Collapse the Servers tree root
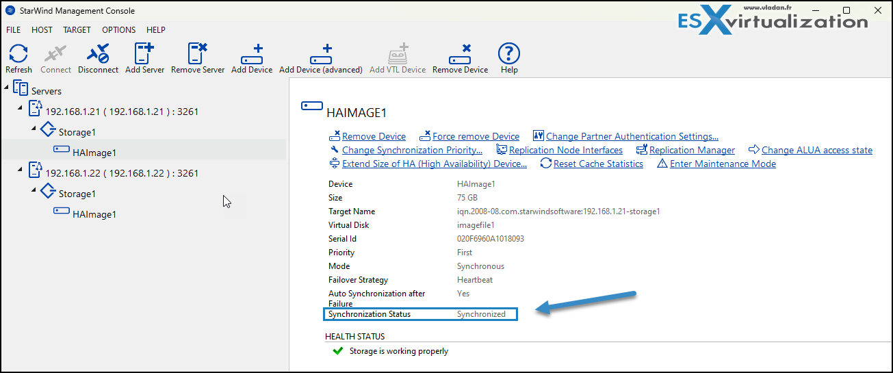The image size is (893, 373). click(x=7, y=87)
